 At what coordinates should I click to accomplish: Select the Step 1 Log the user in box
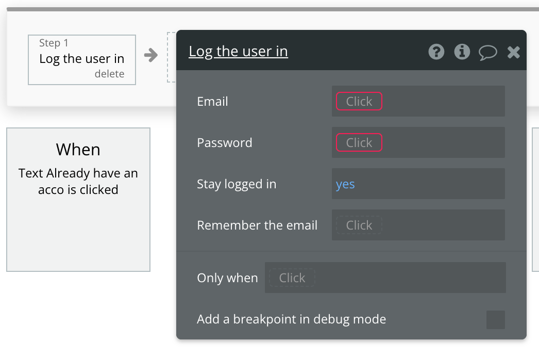82,59
